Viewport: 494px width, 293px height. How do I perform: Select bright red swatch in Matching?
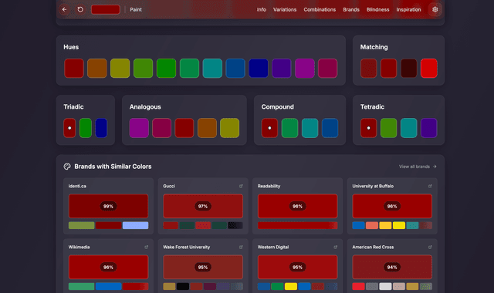429,68
